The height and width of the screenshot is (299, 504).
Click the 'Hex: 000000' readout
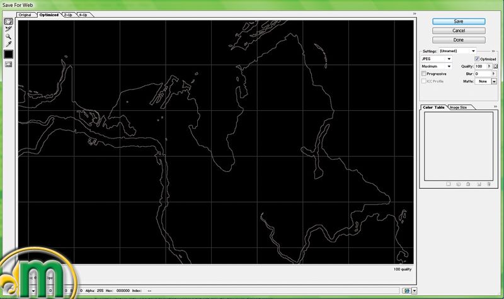click(118, 291)
